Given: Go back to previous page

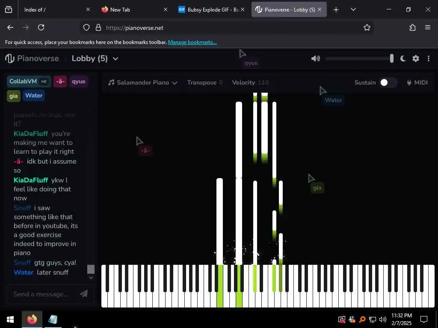Looking at the screenshot, I should [x=10, y=27].
